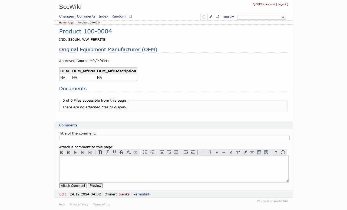
Task: Open the Changes menu item
Action: pyautogui.click(x=67, y=16)
